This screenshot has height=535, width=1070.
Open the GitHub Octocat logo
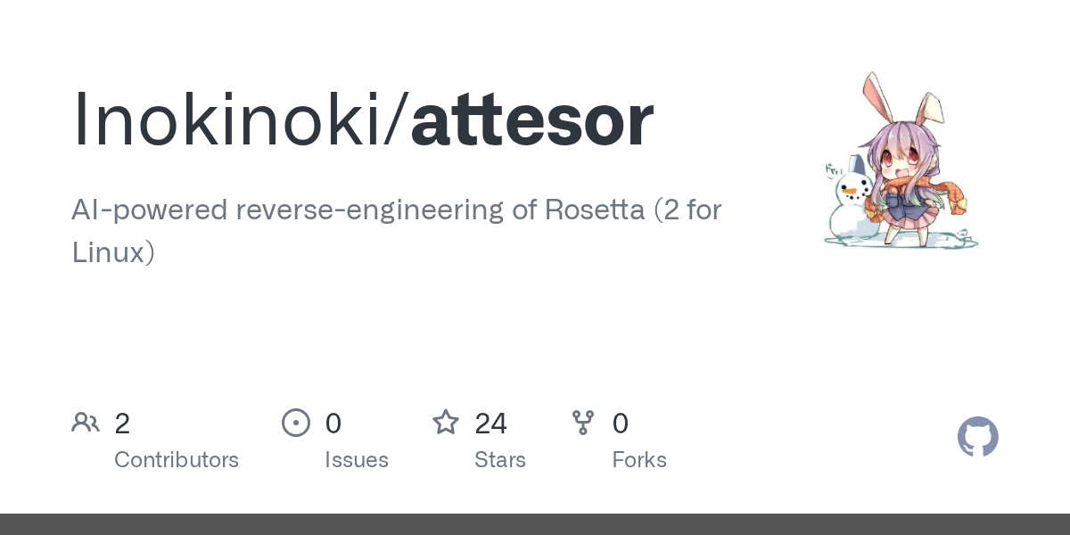977,437
